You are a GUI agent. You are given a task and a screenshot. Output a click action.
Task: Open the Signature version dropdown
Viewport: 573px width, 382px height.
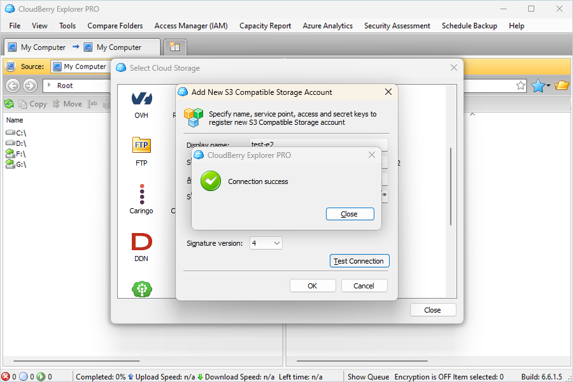point(265,243)
